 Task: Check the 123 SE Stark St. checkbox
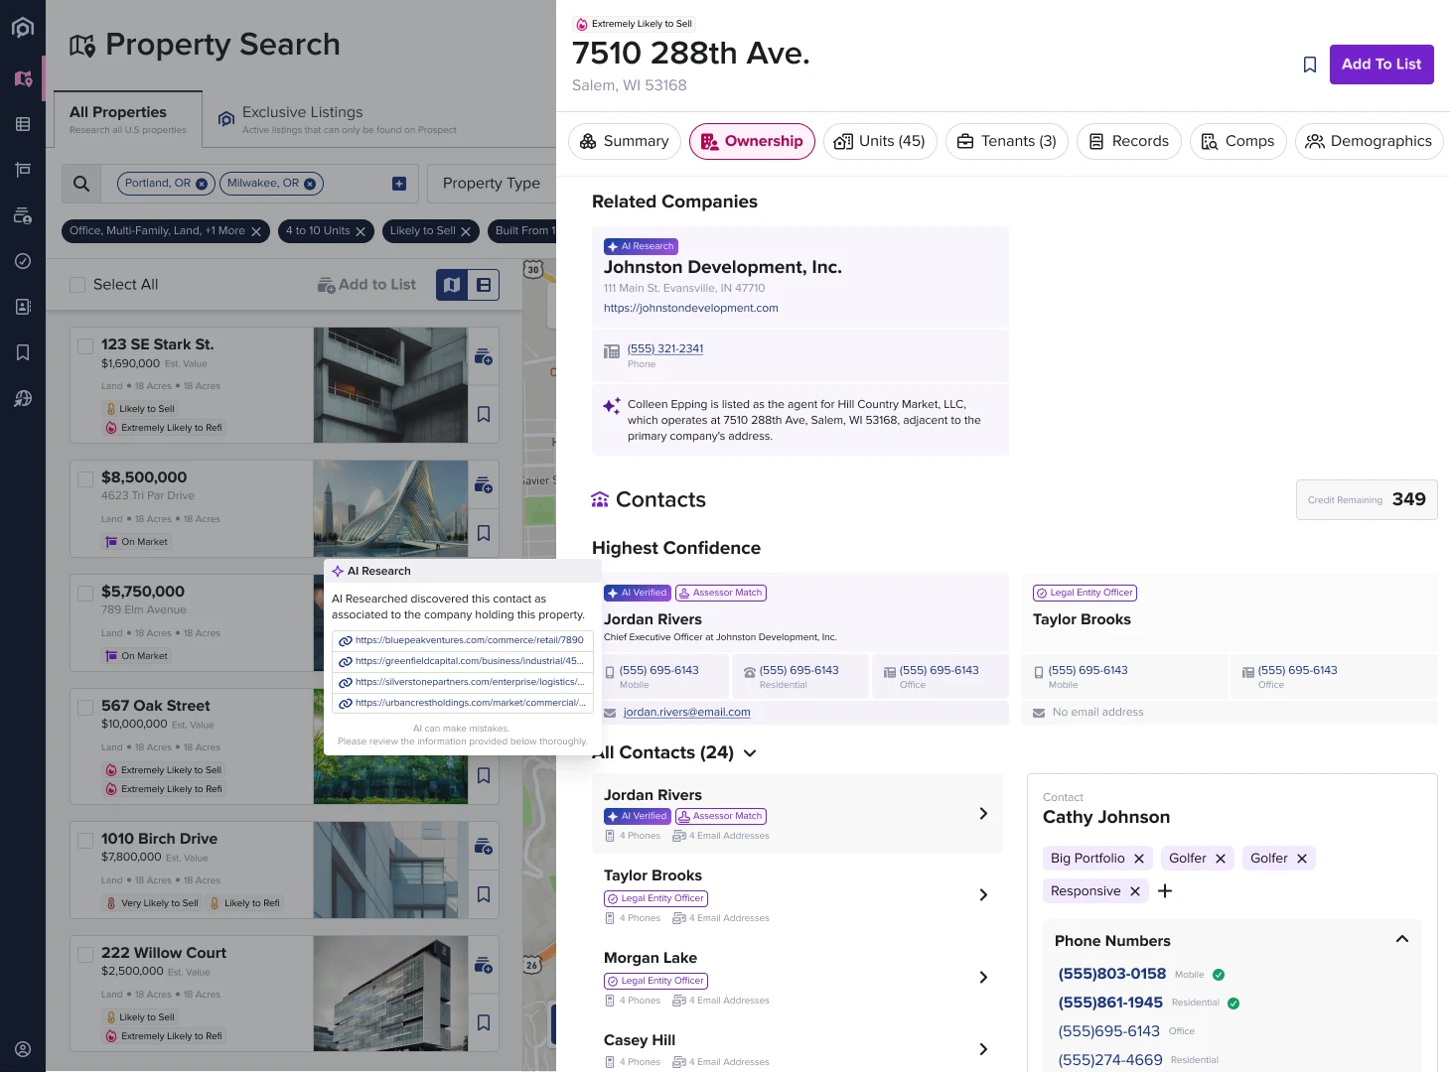point(85,345)
